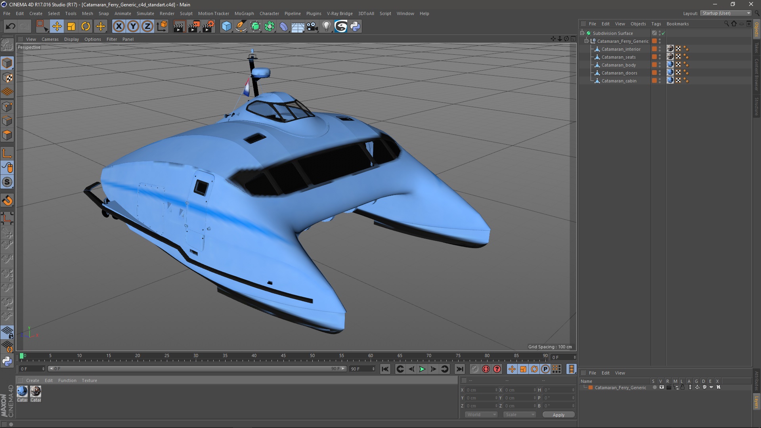The image size is (761, 428).
Task: Open the MoGraph array icon
Action: click(270, 27)
